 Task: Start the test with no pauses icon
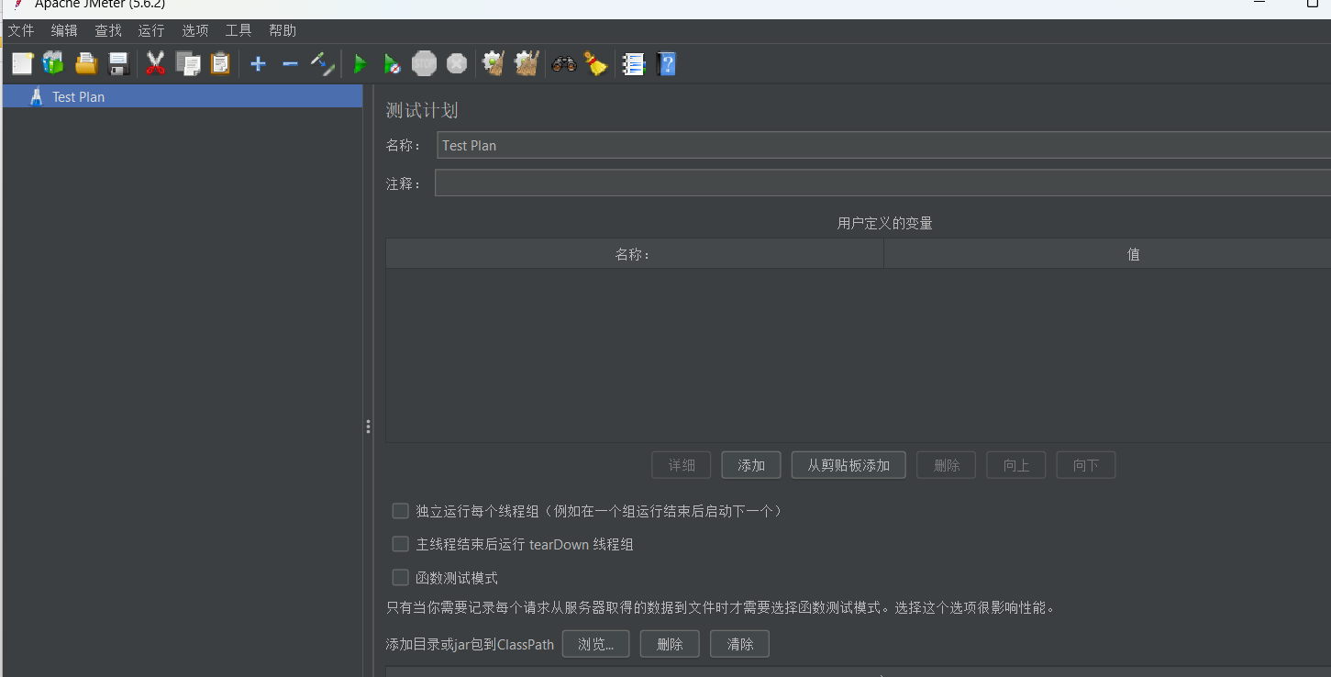392,63
